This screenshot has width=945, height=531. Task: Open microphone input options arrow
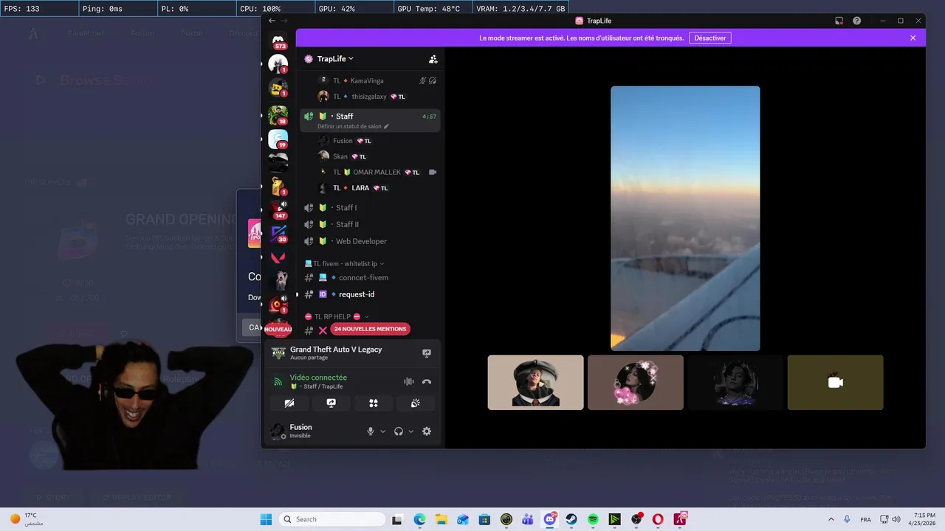coord(382,431)
